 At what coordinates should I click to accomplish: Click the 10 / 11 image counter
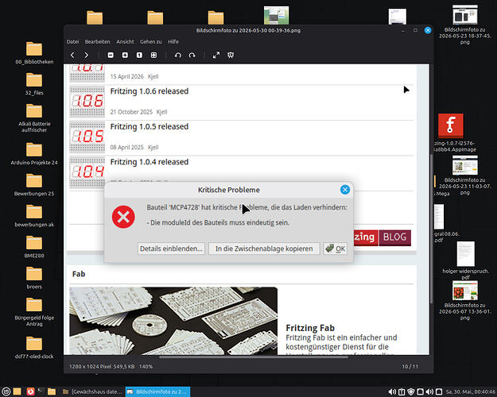[410, 366]
